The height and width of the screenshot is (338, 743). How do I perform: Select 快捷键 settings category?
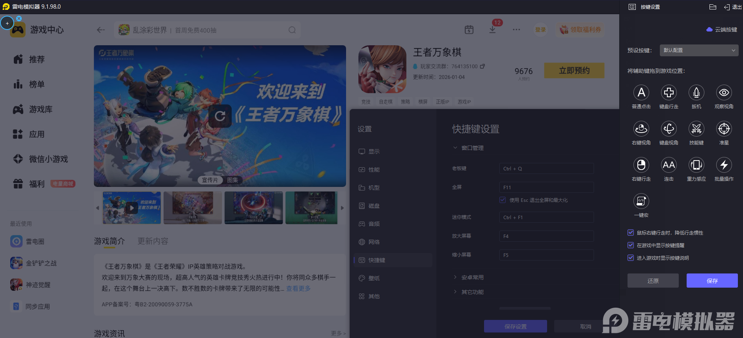pos(393,260)
